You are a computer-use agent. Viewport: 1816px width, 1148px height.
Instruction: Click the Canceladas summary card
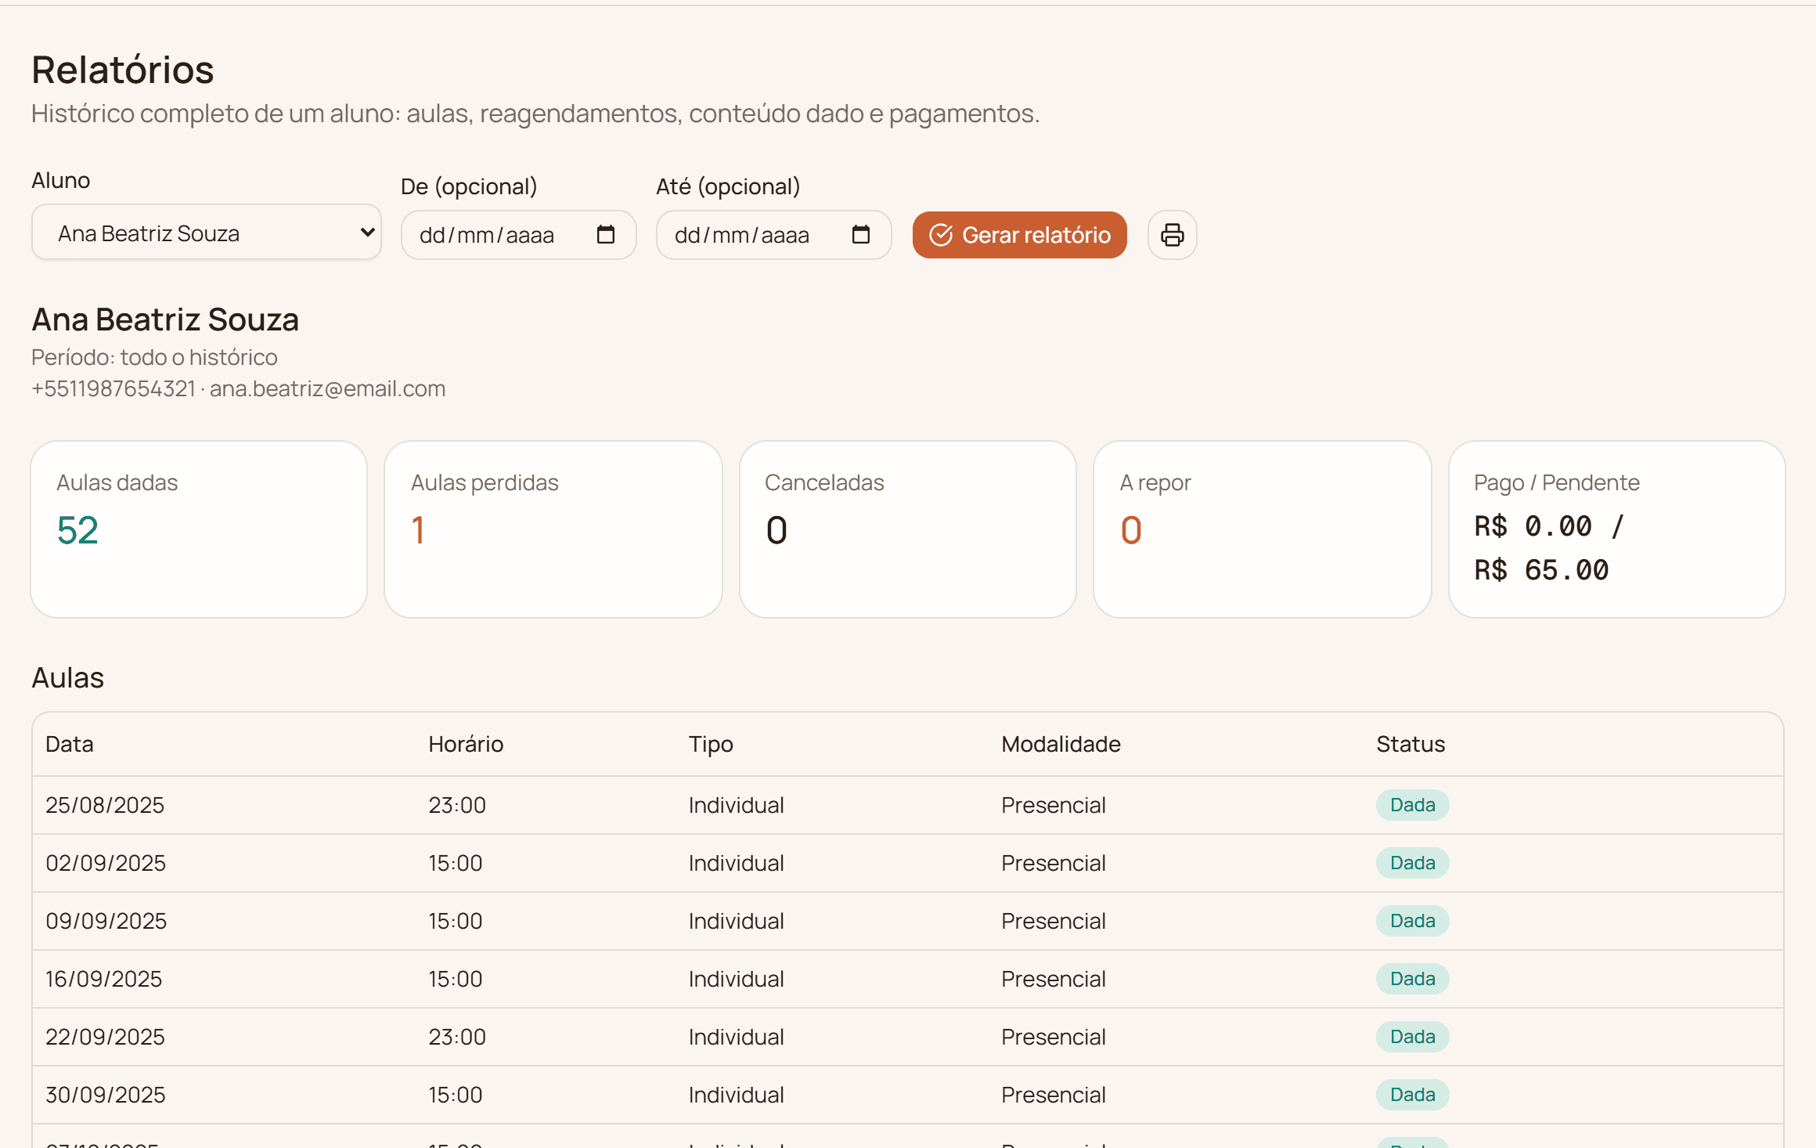pyautogui.click(x=908, y=529)
